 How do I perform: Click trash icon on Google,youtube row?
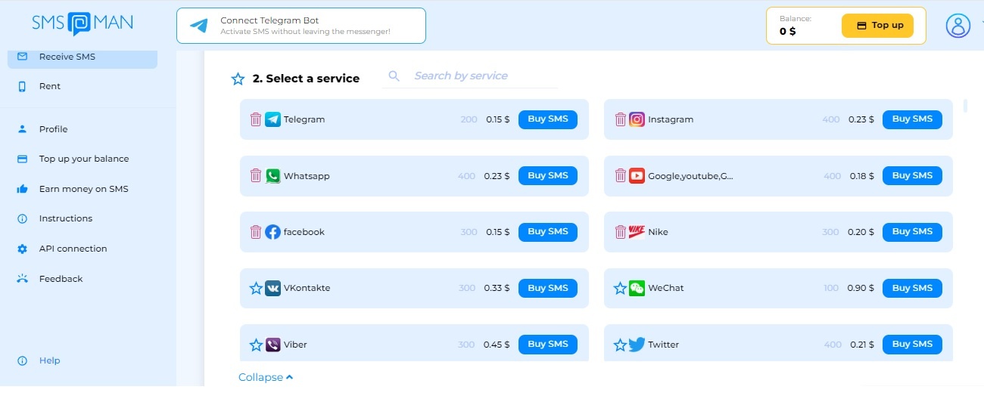click(621, 175)
